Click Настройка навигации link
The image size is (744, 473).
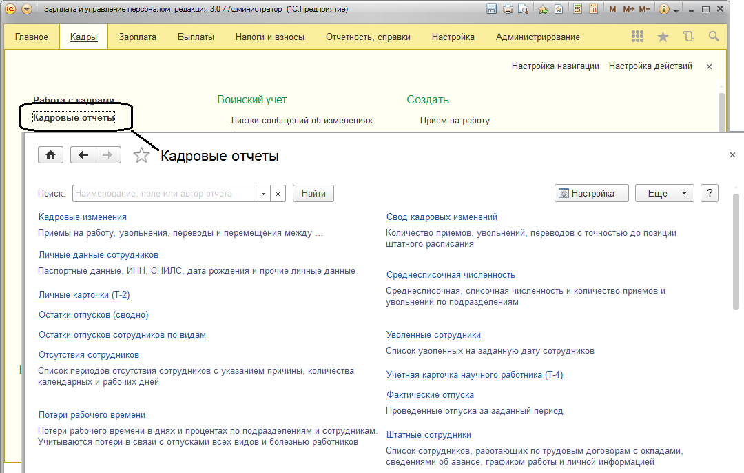tap(555, 66)
